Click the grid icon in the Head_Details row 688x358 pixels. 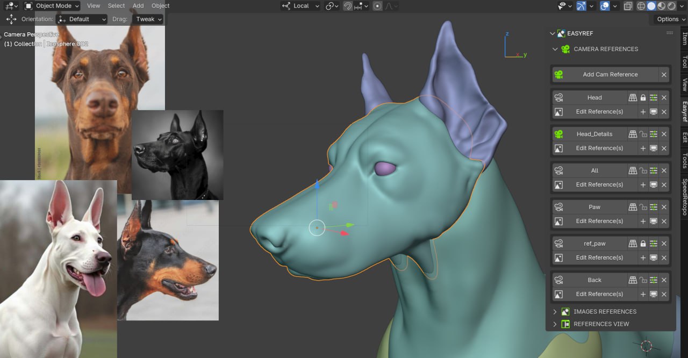pos(633,134)
